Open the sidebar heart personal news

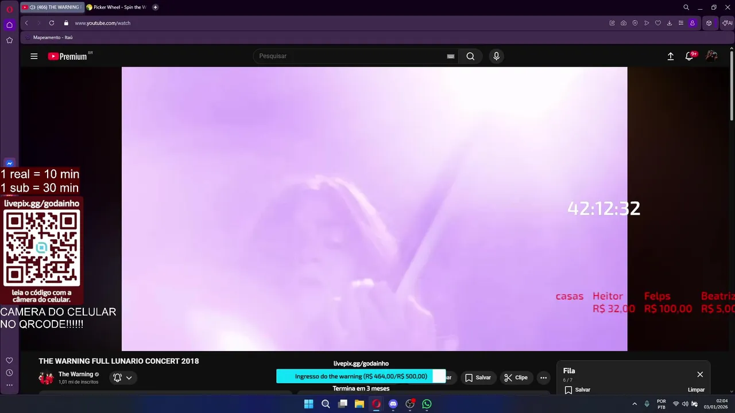click(x=9, y=360)
